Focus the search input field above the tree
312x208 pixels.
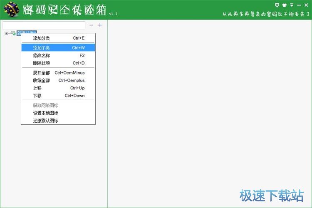tap(44, 25)
